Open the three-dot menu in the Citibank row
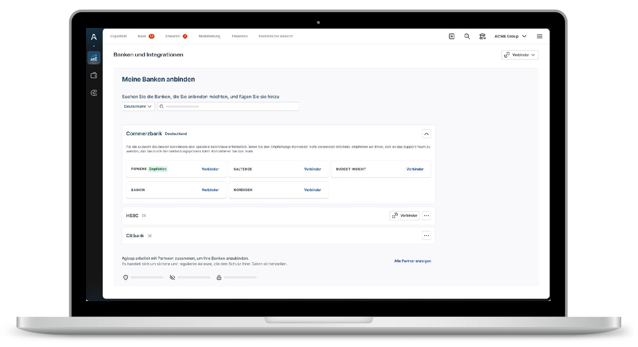638x347 pixels. pos(426,235)
